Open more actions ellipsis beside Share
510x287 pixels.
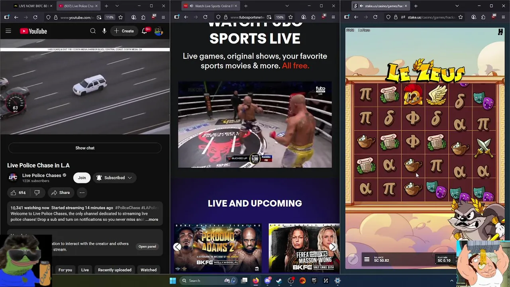pyautogui.click(x=82, y=193)
